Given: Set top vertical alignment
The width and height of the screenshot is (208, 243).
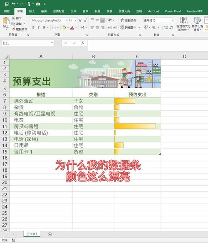Looking at the screenshot, I should coord(92,20).
